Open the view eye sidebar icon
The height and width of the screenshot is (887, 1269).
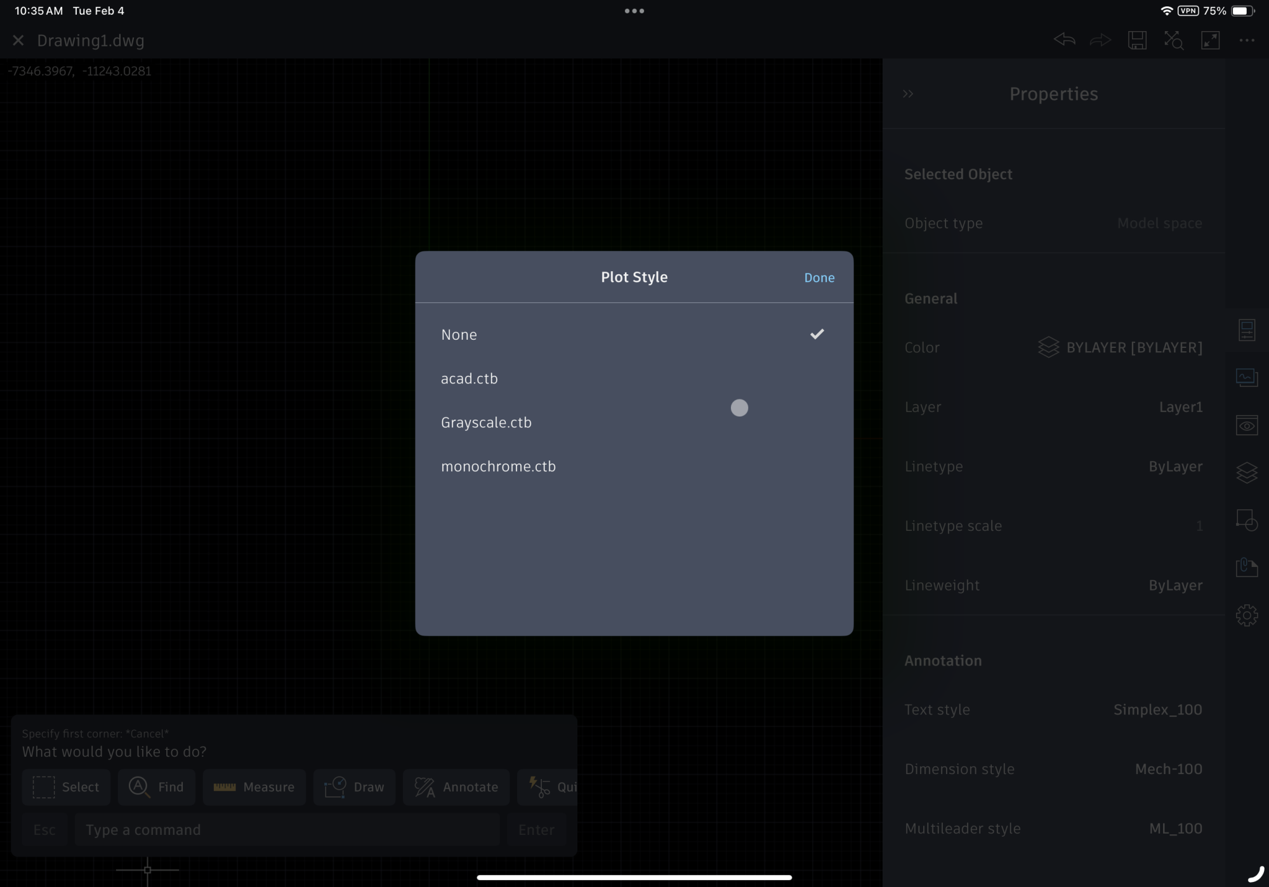pyautogui.click(x=1246, y=425)
